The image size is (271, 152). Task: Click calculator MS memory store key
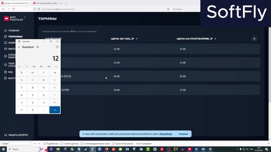pyautogui.click(x=49, y=67)
